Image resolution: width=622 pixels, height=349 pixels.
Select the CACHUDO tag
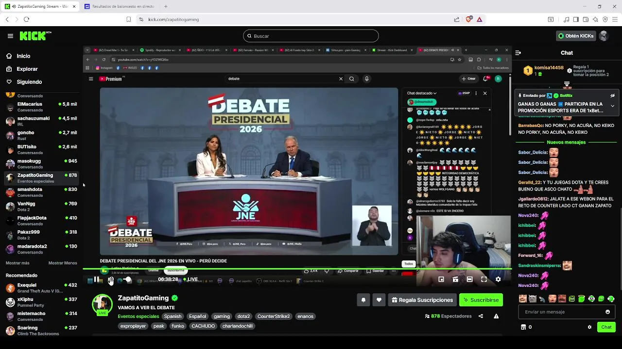(203, 326)
